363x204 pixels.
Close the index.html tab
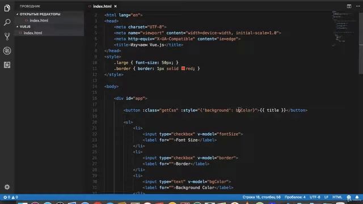point(116,6)
